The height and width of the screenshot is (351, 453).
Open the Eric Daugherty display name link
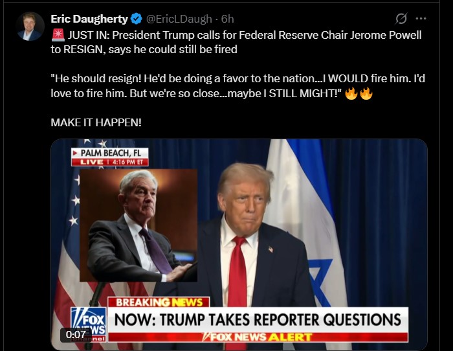(89, 19)
